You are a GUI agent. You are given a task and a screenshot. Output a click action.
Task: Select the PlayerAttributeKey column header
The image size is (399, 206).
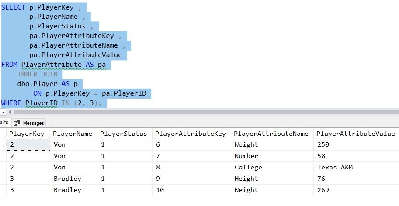pyautogui.click(x=191, y=134)
